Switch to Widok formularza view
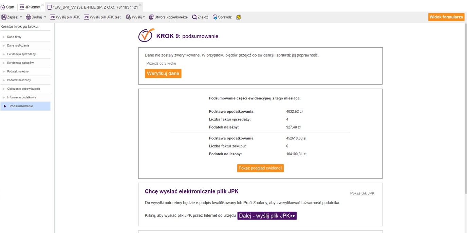Viewport: 467px width, 233px height. pos(446,17)
